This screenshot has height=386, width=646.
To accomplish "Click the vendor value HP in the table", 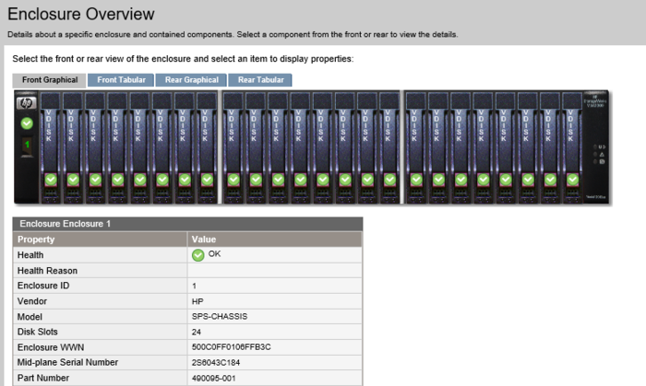I will pos(197,302).
